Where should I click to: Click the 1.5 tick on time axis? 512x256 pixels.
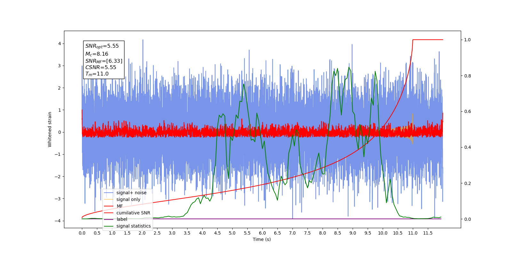pos(127,233)
